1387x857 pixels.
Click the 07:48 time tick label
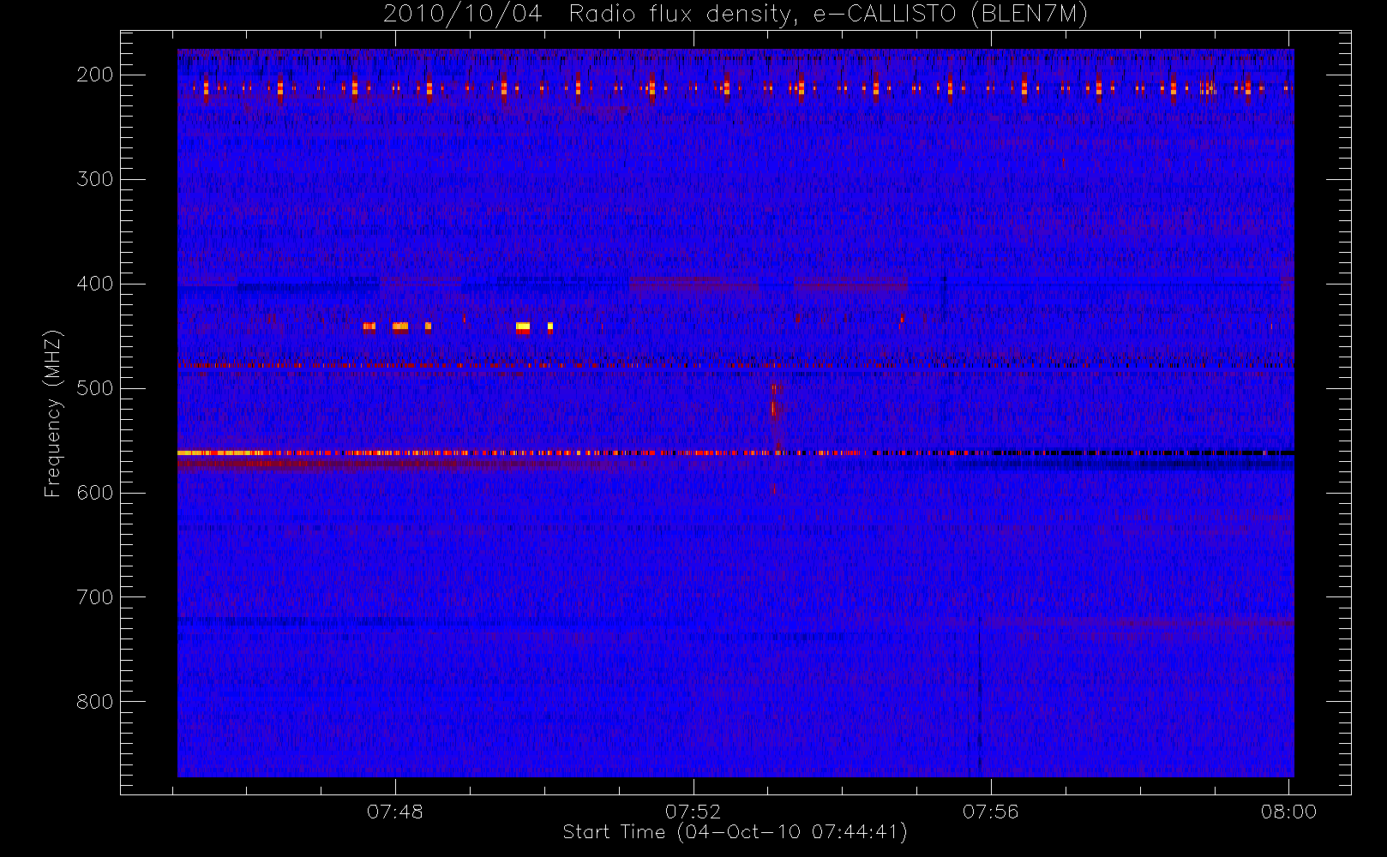[x=395, y=812]
